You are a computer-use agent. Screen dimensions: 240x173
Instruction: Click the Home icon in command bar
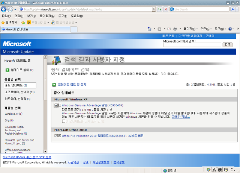[149, 29]
